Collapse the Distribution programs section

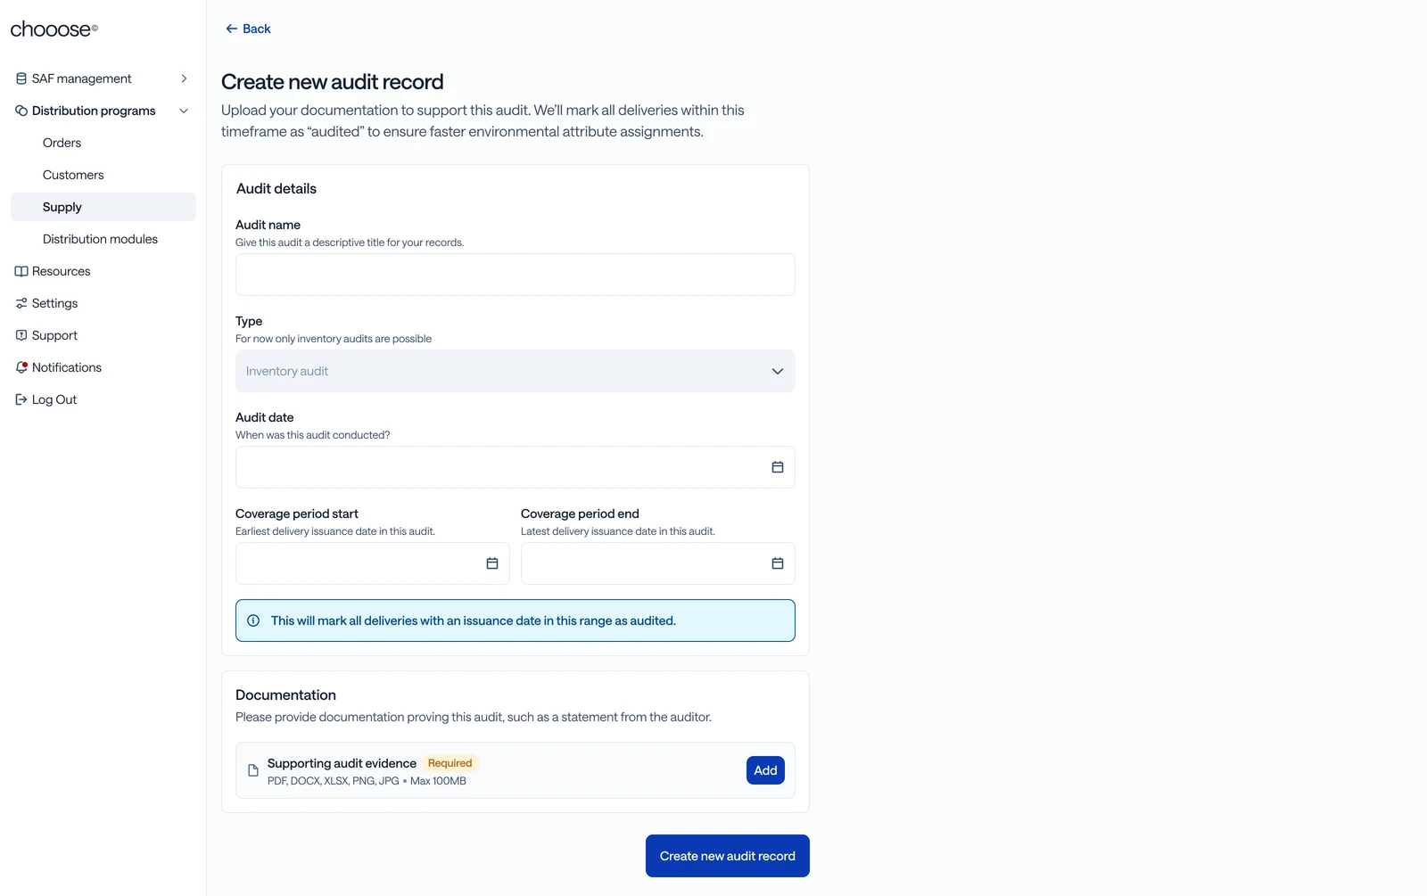[184, 111]
